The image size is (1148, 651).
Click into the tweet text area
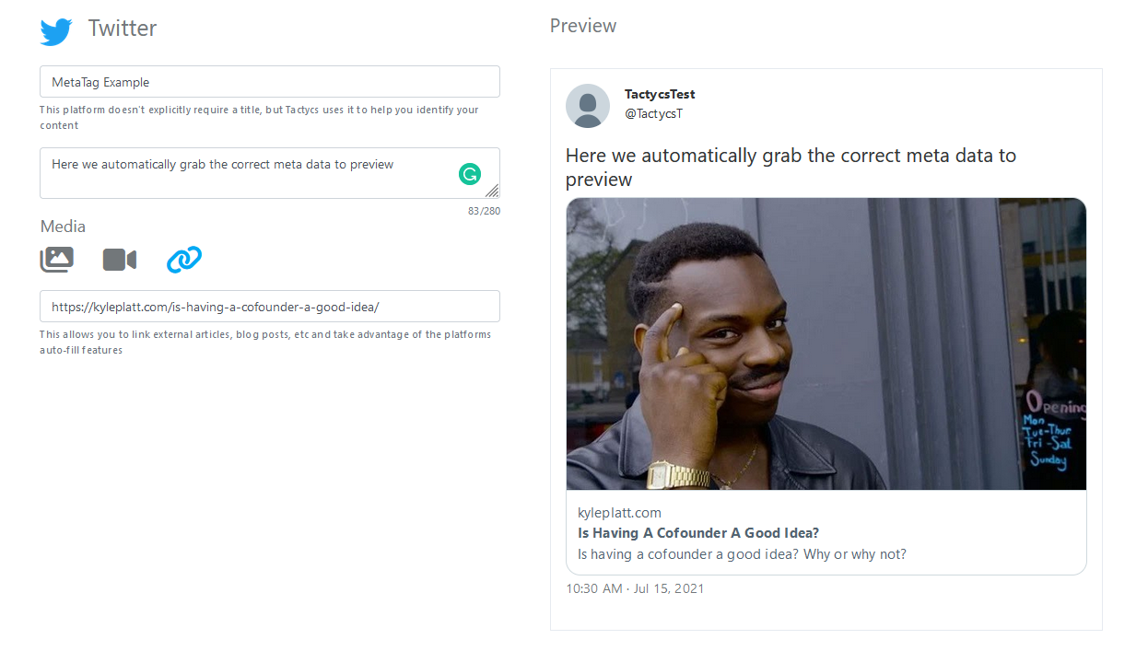click(270, 173)
